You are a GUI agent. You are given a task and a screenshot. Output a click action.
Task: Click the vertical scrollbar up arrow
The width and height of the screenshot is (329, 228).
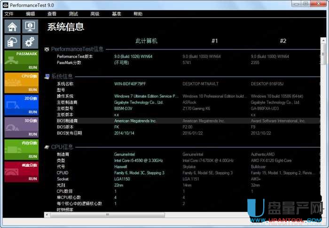click(x=323, y=41)
